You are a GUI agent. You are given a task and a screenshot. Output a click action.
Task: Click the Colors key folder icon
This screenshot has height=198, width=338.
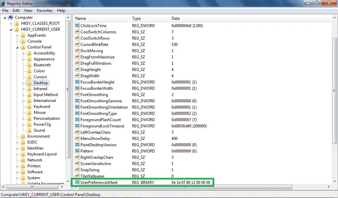pos(29,71)
